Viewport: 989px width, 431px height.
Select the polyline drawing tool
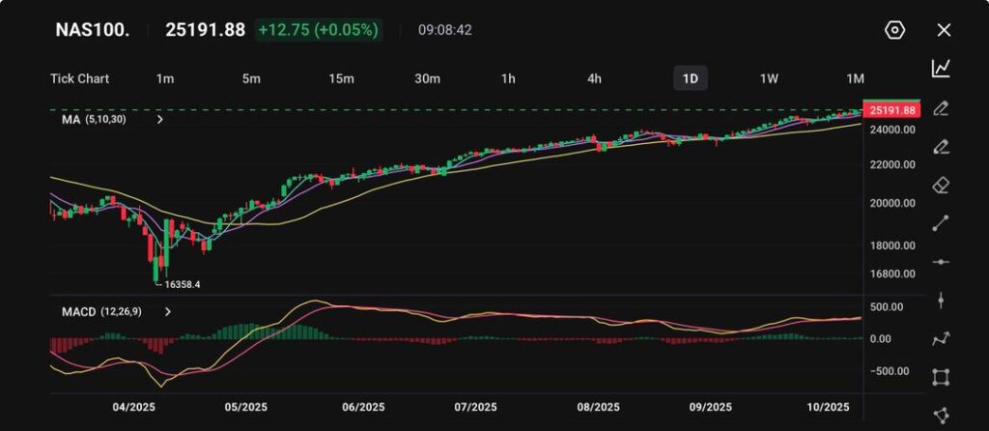click(x=941, y=338)
